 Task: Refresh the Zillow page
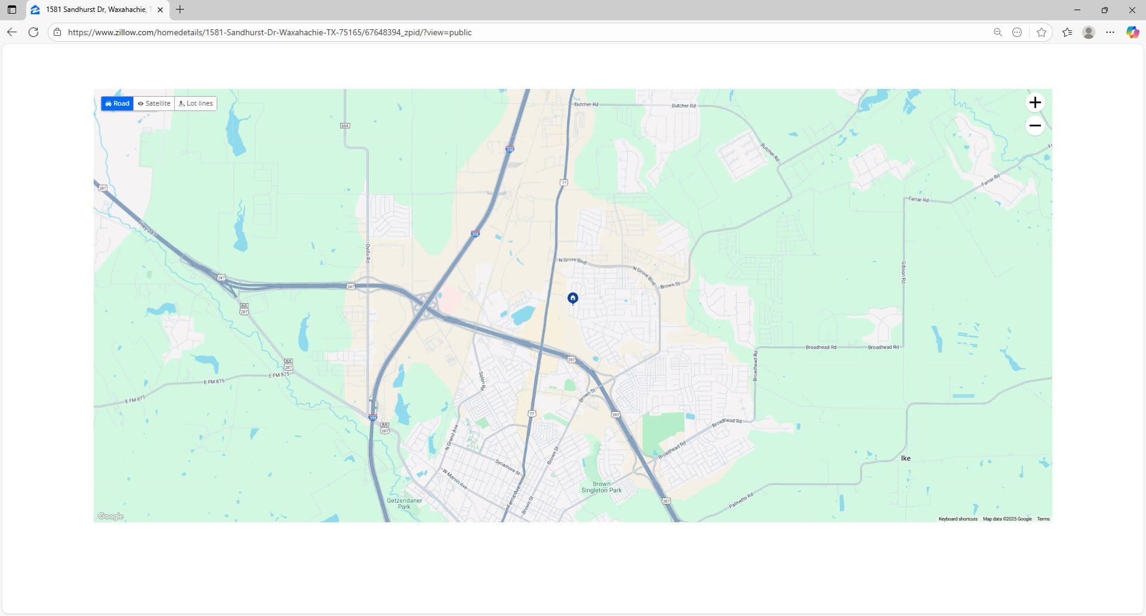click(33, 33)
